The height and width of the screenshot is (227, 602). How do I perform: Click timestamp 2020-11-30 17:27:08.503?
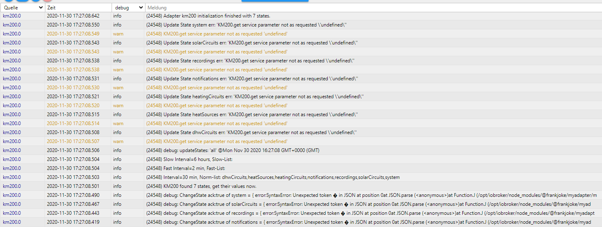[x=73, y=177]
